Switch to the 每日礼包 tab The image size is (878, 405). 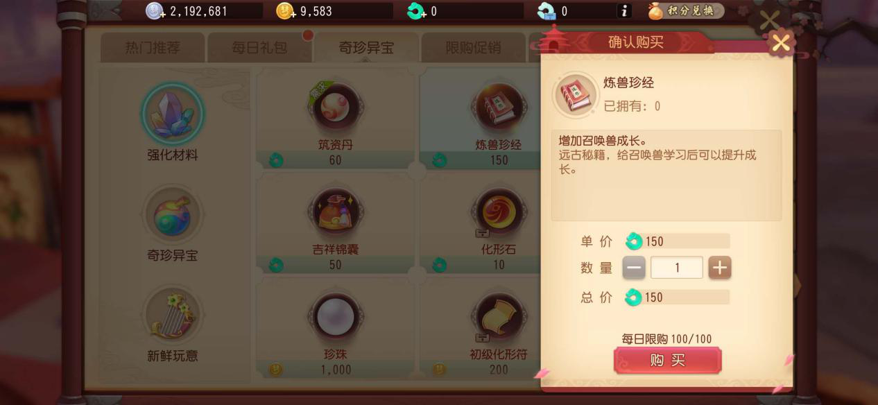tap(259, 48)
